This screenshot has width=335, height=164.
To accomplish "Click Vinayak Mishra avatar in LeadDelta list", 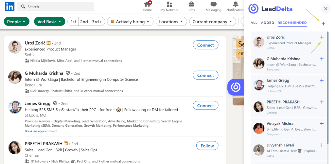I will coord(259,128).
